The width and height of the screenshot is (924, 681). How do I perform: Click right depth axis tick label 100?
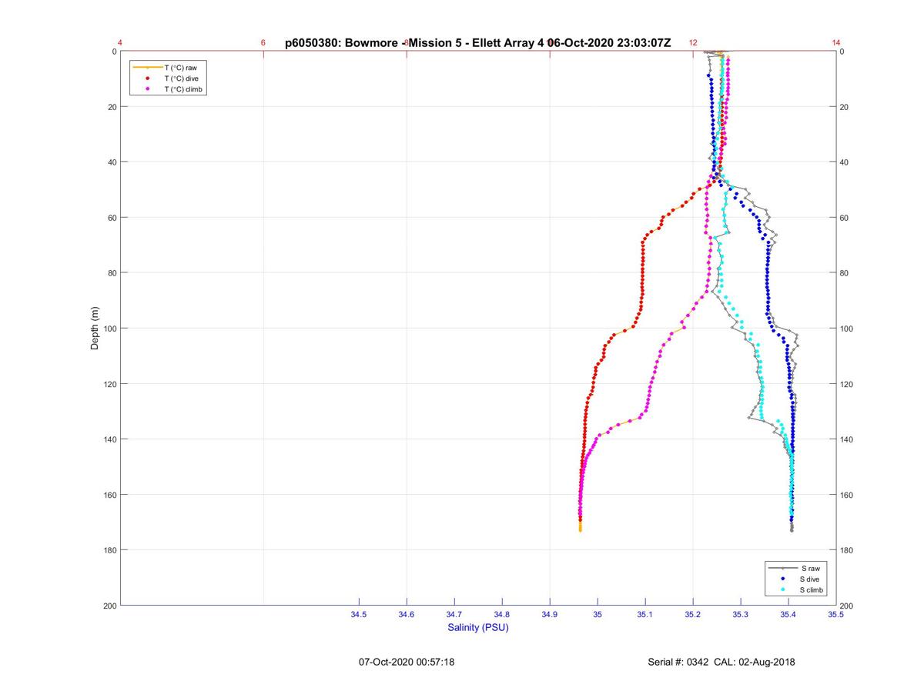pyautogui.click(x=848, y=329)
